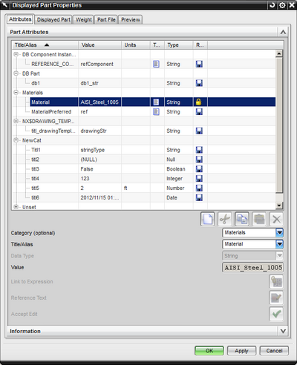Collapse the DB Component Instan... category
297x365 pixels.
coord(16,54)
